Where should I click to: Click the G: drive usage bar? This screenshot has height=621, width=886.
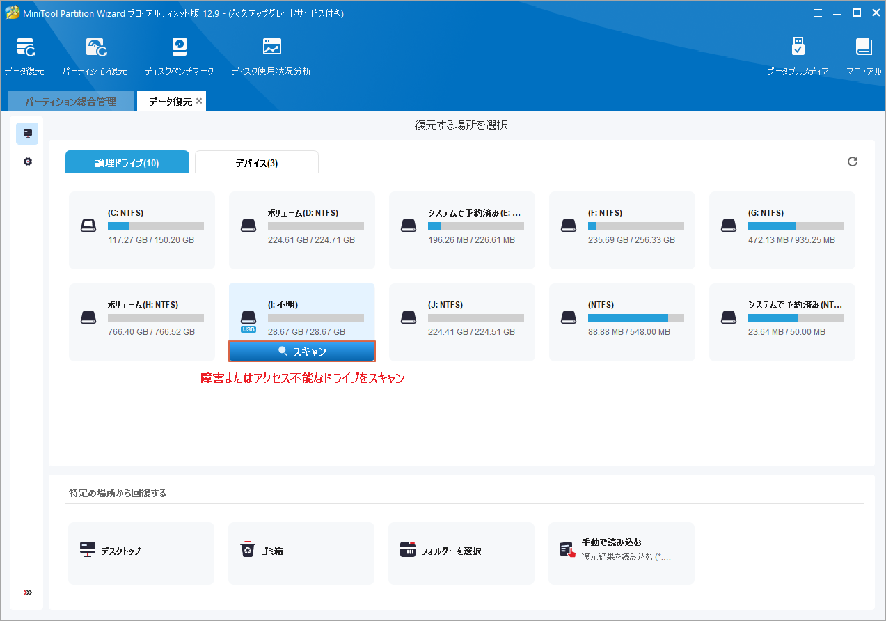tap(796, 226)
